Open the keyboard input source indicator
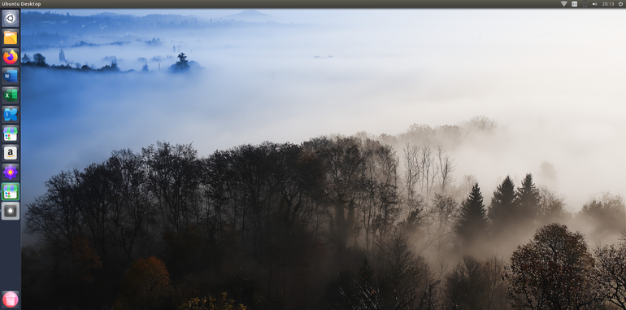 point(574,4)
